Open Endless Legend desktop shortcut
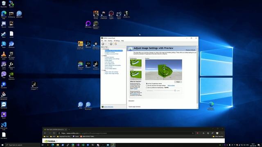This screenshot has height=147, width=262. 111,15
